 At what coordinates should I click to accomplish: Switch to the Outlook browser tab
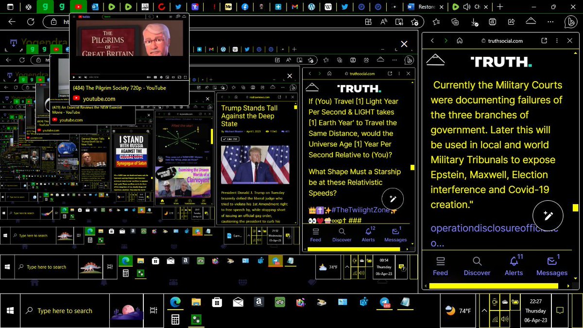click(95, 7)
